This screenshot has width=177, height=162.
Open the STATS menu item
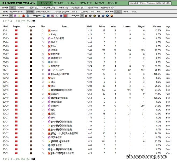coord(58,3)
